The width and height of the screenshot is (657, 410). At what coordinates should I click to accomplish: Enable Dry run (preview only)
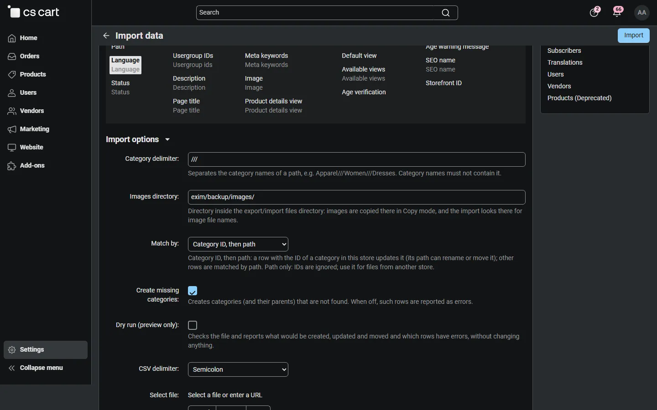[x=193, y=325]
